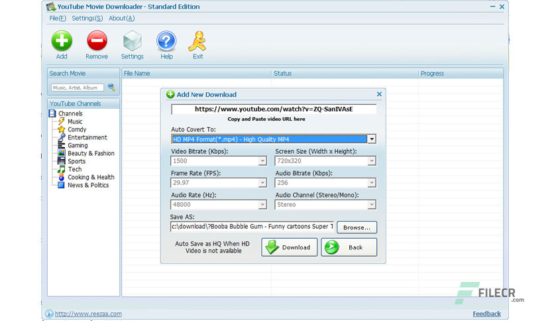
Task: Click the Comdy channel star icon
Action: point(62,129)
